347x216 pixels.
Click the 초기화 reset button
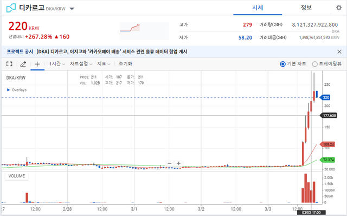[x=125, y=64]
